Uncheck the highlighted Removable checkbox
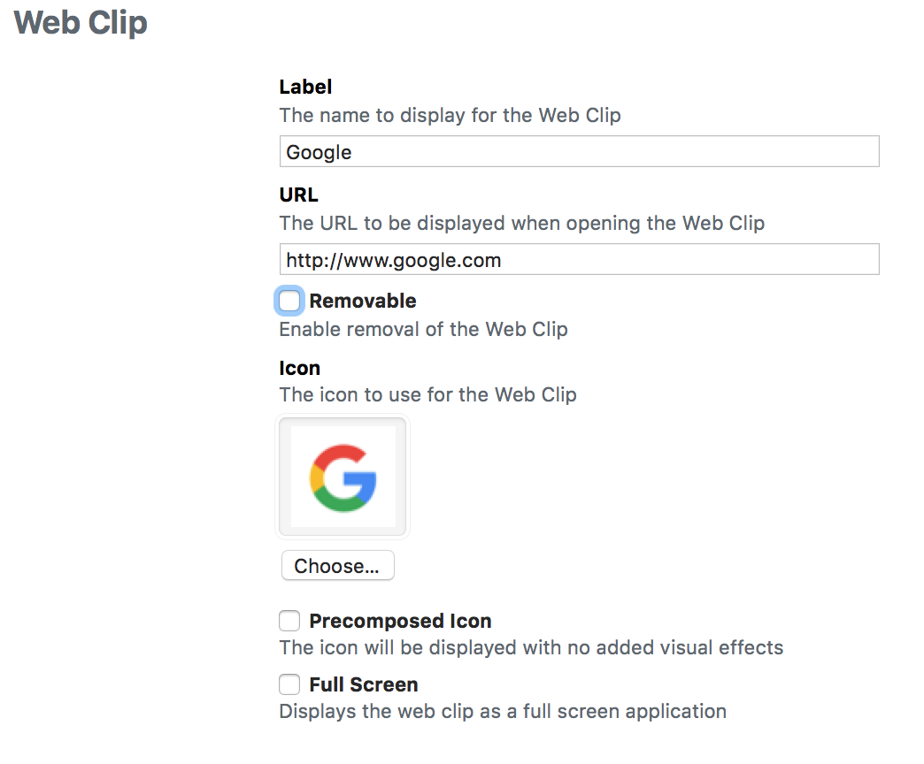 [289, 301]
